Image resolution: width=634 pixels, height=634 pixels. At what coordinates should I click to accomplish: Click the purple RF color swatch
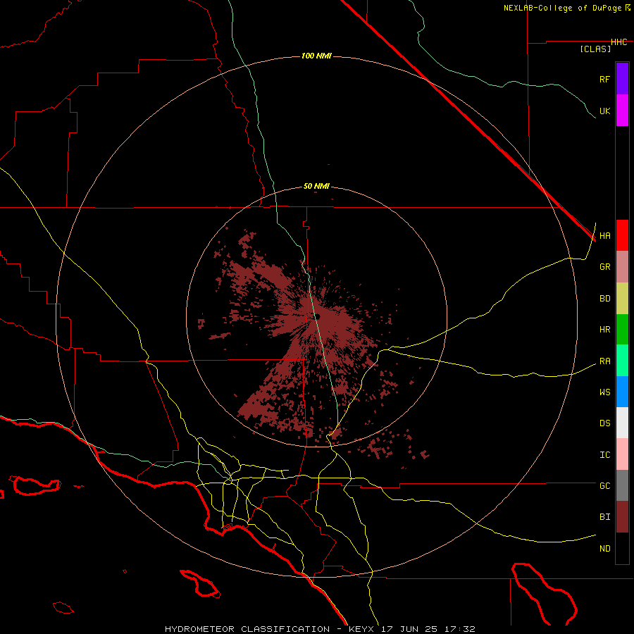[622, 79]
